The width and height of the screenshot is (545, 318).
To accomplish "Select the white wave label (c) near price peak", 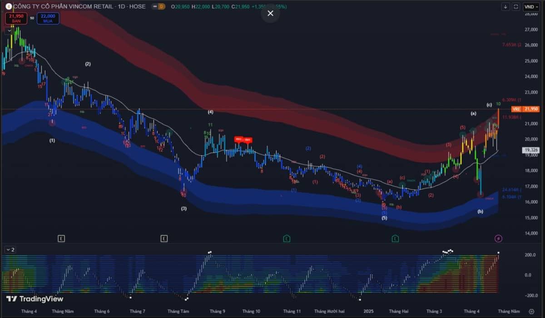I will pyautogui.click(x=489, y=105).
